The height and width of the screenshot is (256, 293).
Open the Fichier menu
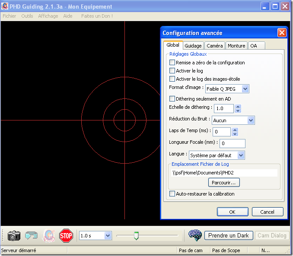10,16
